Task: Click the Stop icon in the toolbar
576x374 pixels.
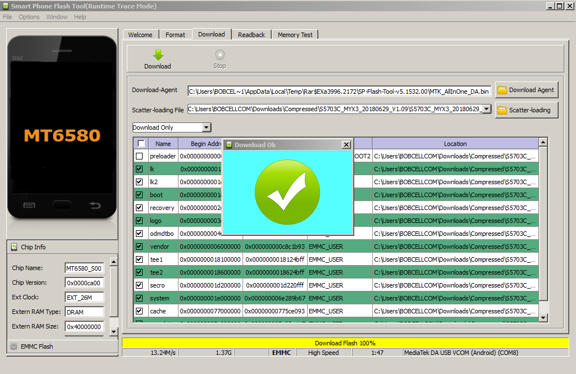Action: click(x=220, y=54)
